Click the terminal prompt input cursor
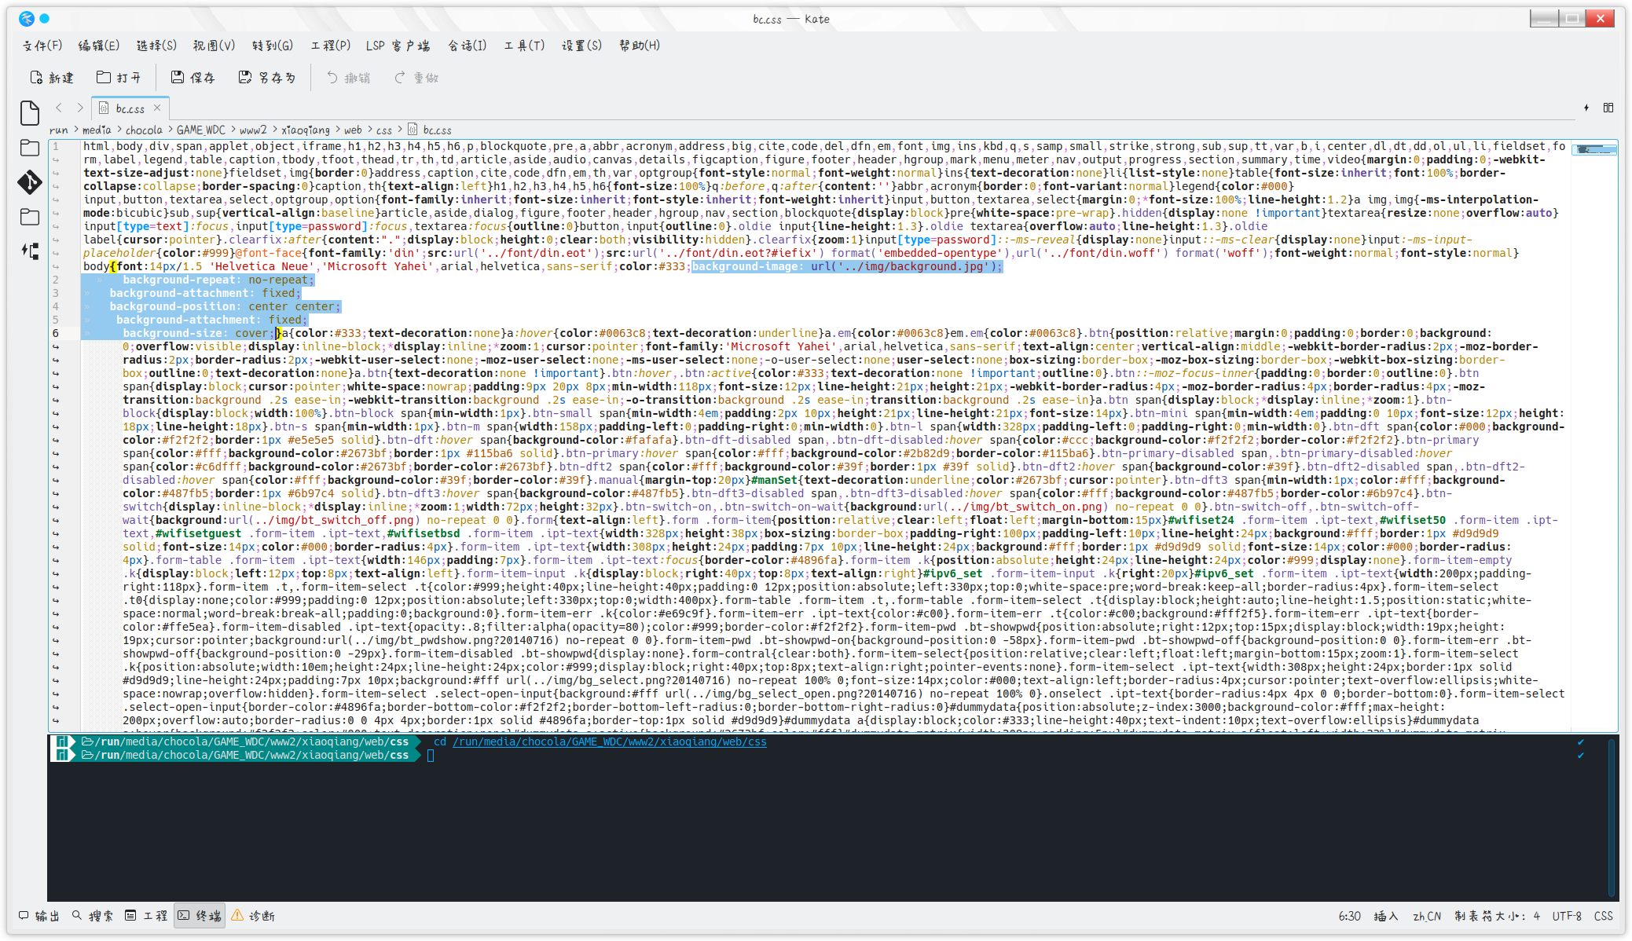The image size is (1632, 941). click(431, 756)
